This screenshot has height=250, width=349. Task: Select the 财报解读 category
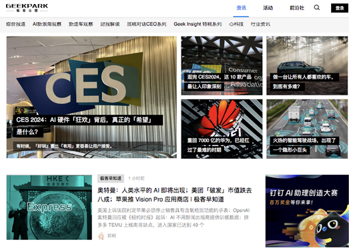coord(110,24)
